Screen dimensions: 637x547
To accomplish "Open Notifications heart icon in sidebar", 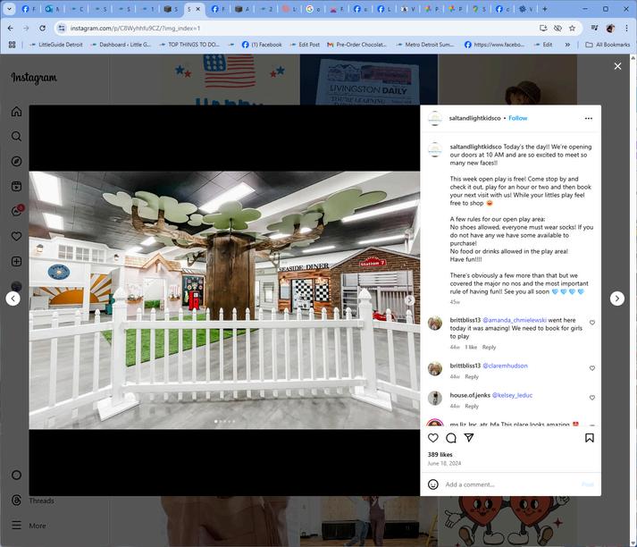I will point(16,237).
